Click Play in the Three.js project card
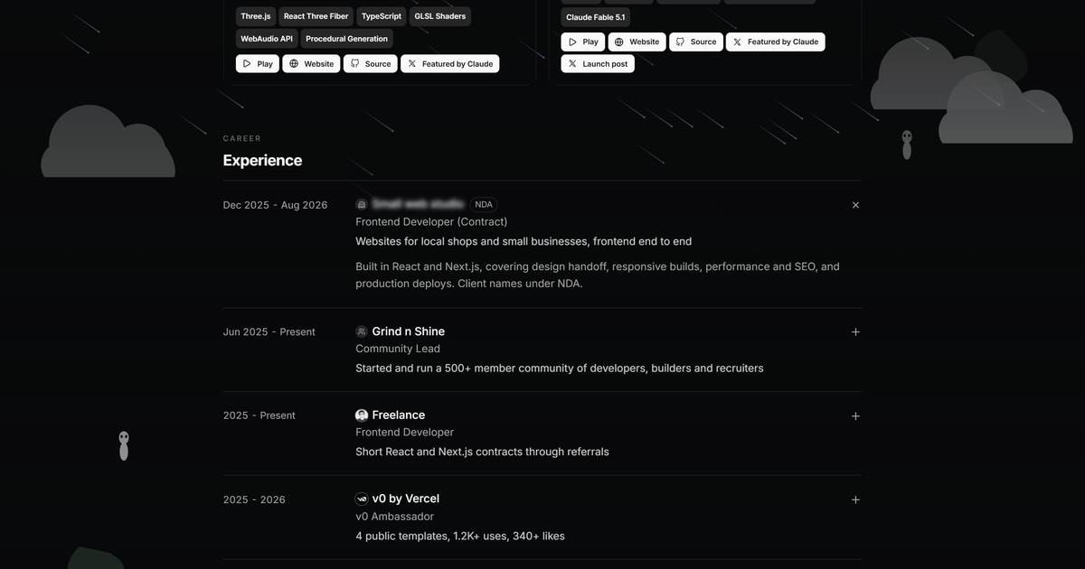This screenshot has height=569, width=1085. (258, 64)
